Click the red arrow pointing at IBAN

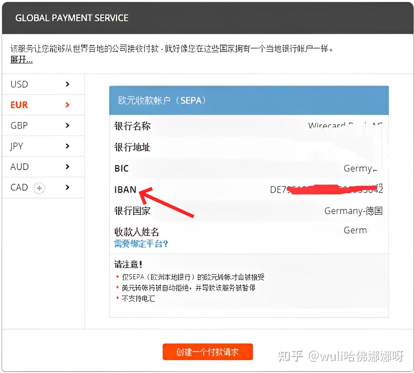166,204
